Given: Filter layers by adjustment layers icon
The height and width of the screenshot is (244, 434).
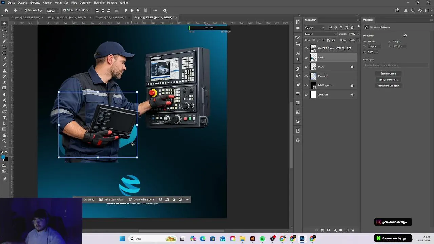Looking at the screenshot, I should (336, 27).
